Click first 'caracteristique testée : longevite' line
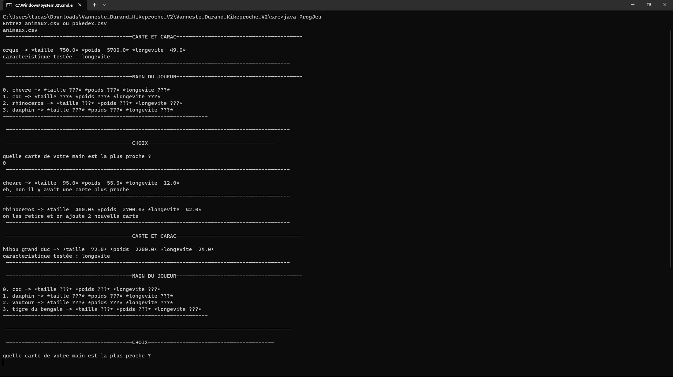 56,57
